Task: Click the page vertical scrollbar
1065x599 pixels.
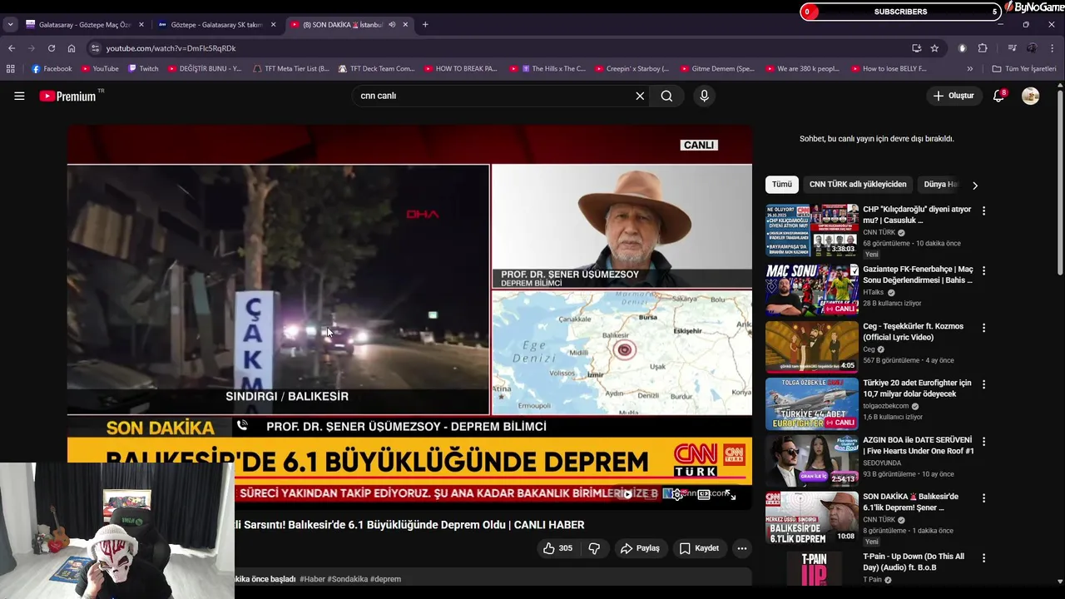Action: tap(1060, 181)
